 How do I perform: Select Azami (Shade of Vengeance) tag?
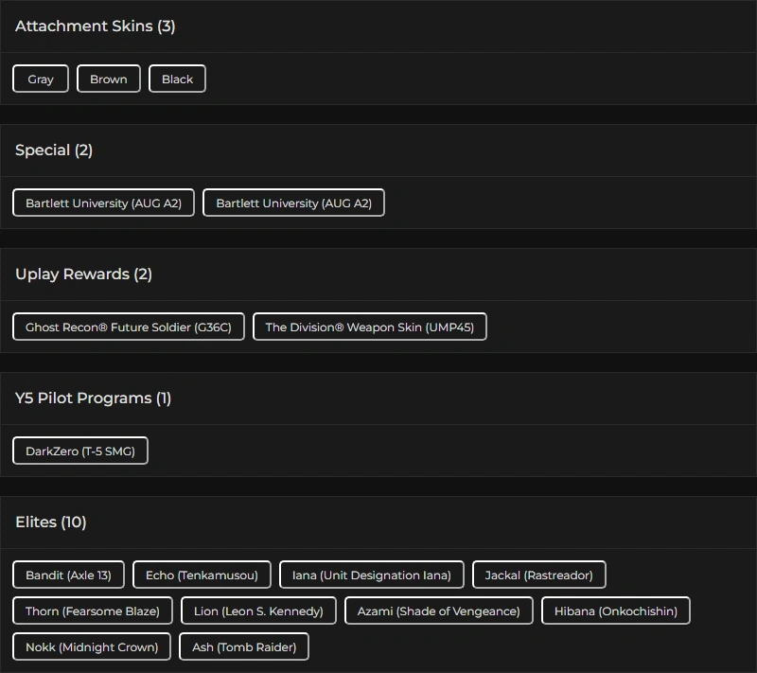[x=439, y=611]
